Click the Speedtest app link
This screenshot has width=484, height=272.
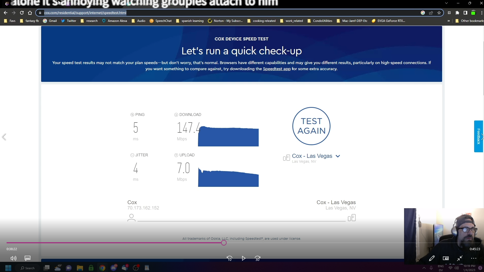pyautogui.click(x=277, y=69)
